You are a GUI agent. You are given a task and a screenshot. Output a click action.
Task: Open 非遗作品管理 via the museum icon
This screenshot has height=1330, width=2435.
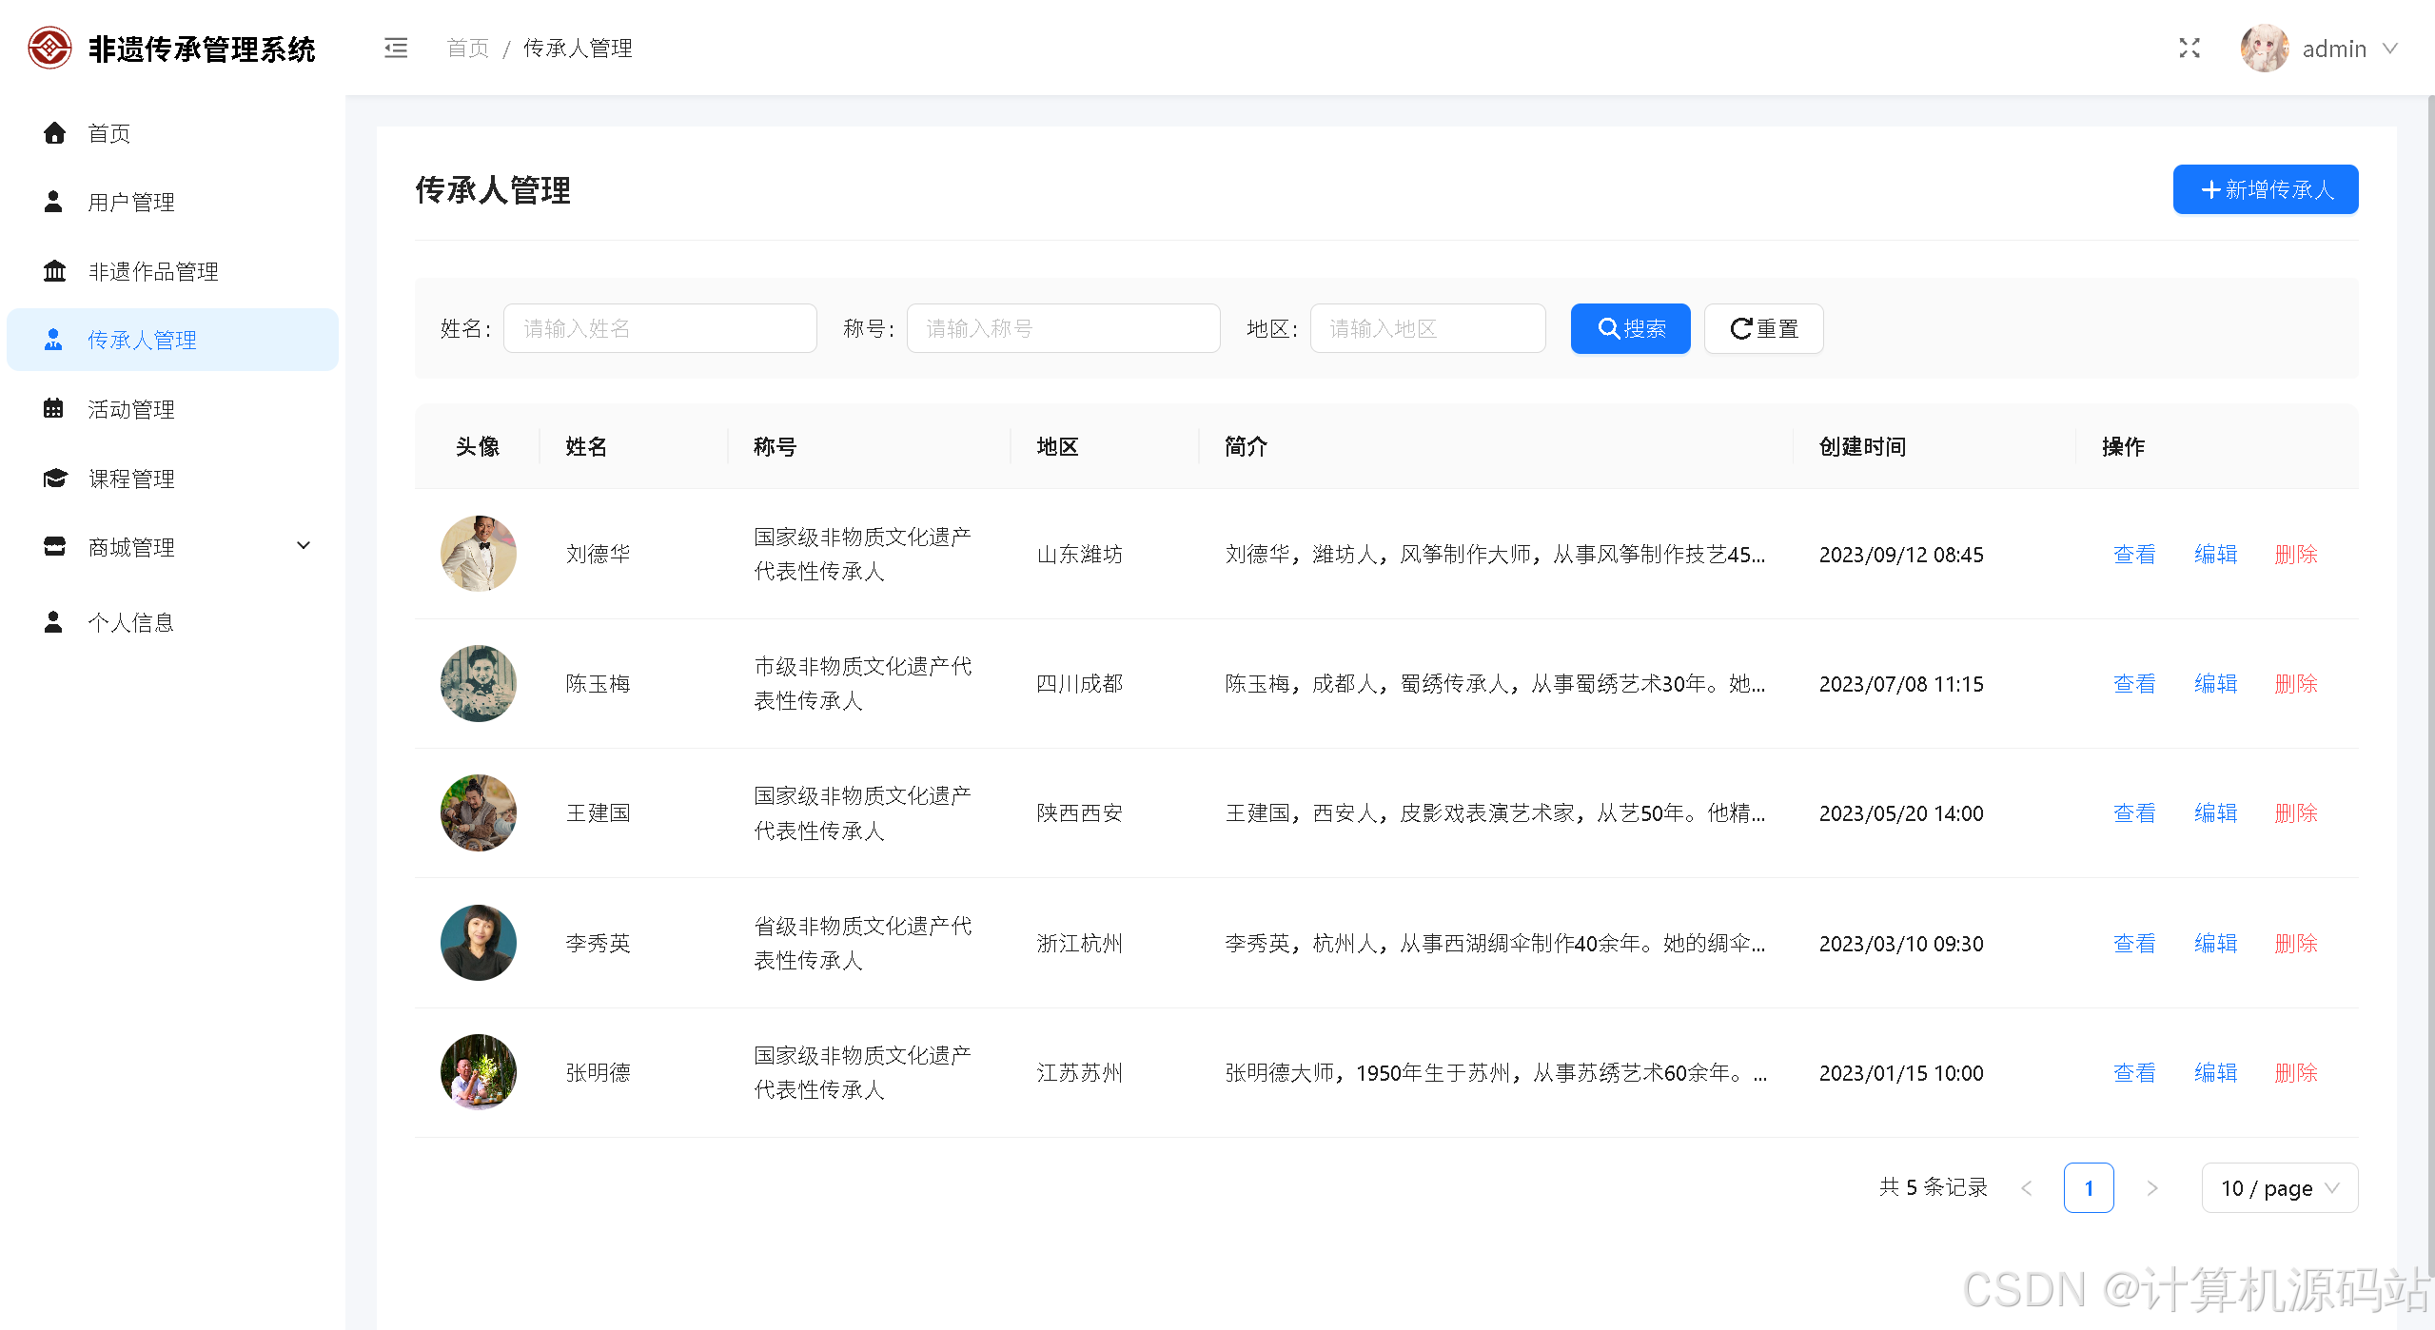[54, 271]
